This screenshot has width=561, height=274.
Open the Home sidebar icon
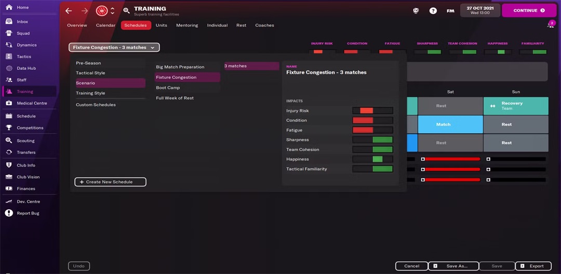(9, 7)
